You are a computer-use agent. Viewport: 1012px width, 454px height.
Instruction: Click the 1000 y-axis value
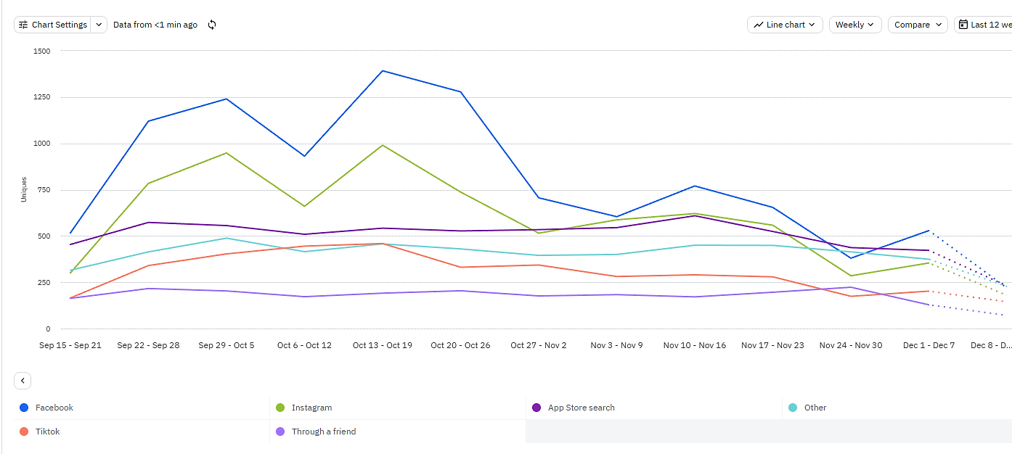41,144
